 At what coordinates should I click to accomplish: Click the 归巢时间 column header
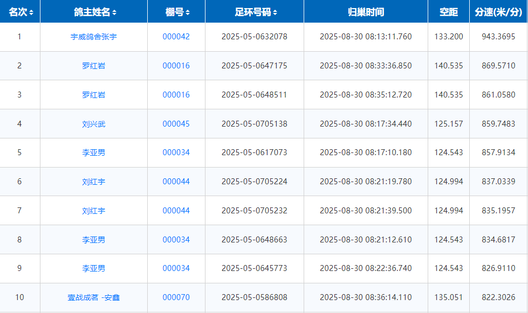[366, 12]
